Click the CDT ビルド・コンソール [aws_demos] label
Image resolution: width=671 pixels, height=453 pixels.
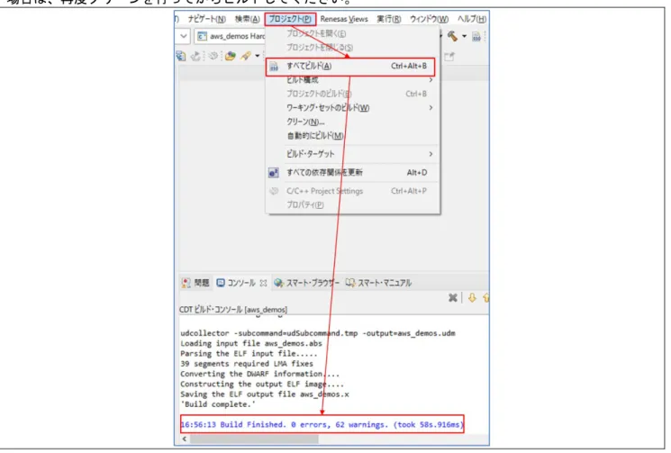click(x=233, y=309)
